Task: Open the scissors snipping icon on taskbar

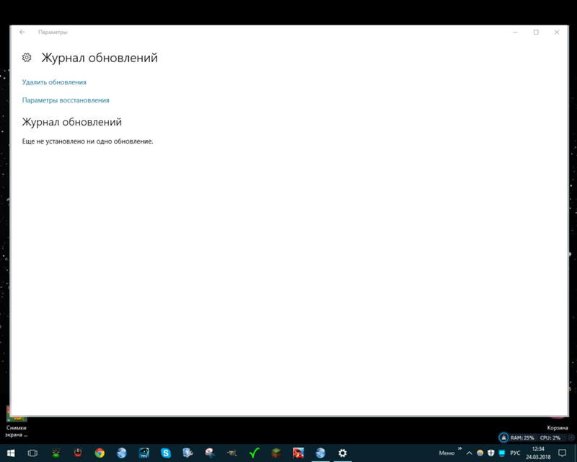Action: click(210, 453)
